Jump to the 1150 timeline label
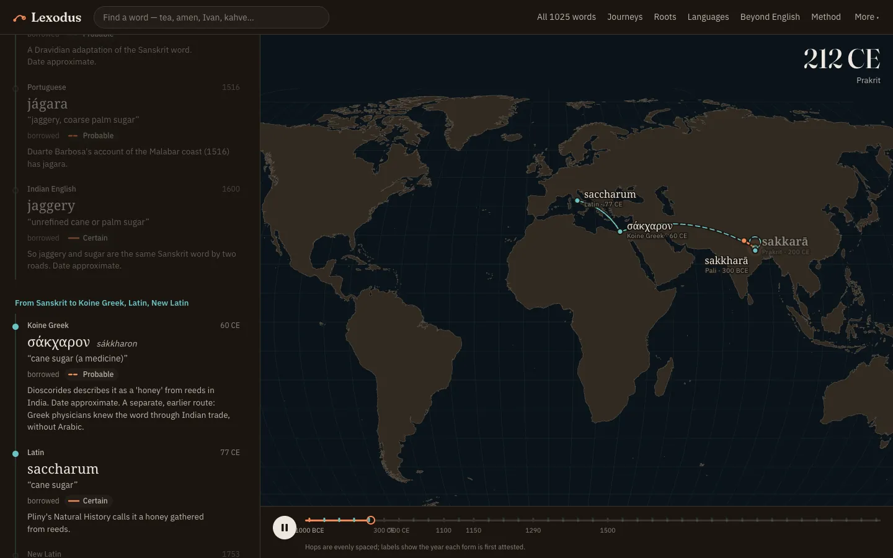Viewport: 893px width, 558px height. click(x=473, y=531)
